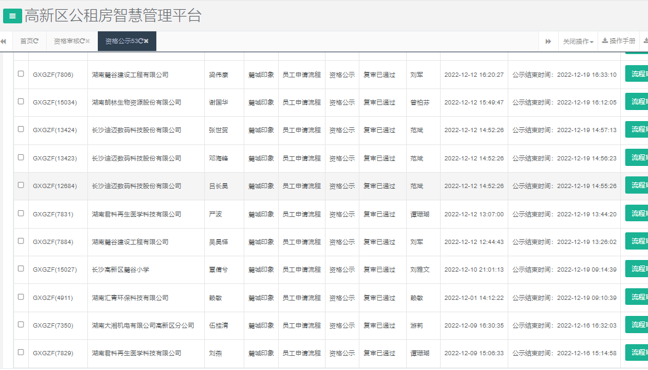Switch to the 首页 tab
Image resolution: width=648 pixels, height=370 pixels.
tap(28, 42)
